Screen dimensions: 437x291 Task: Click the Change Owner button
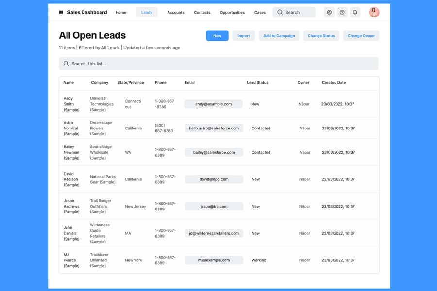click(361, 36)
